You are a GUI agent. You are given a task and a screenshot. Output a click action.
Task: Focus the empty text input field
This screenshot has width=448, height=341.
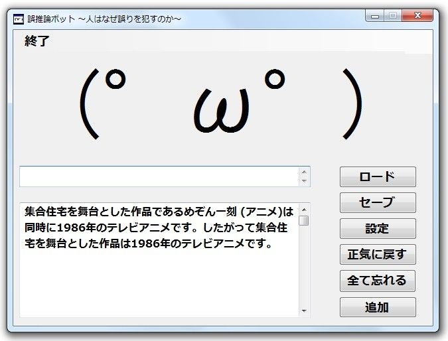[159, 176]
